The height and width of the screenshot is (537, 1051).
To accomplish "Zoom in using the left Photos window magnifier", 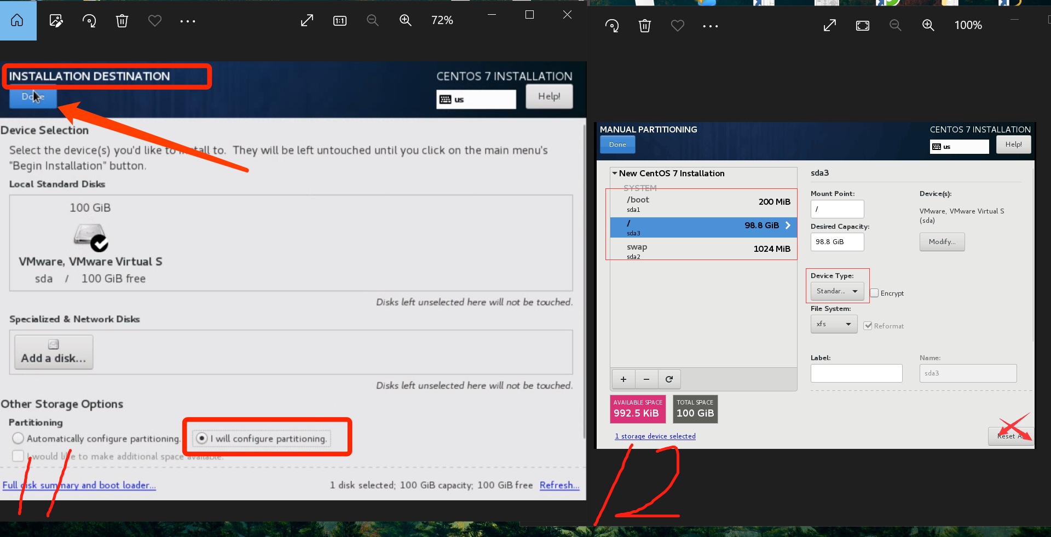I will (406, 20).
